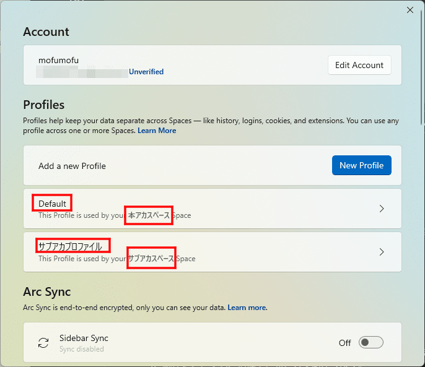
Task: Open the Learn More link under Profiles
Action: point(157,131)
